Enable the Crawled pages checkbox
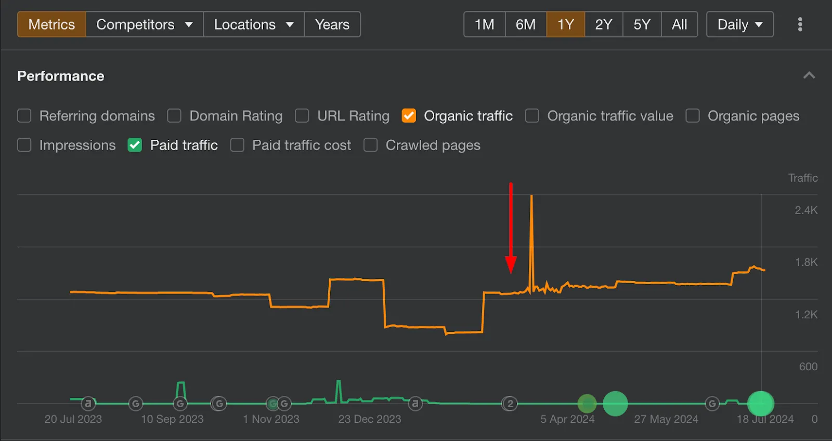The height and width of the screenshot is (441, 832). (x=370, y=145)
